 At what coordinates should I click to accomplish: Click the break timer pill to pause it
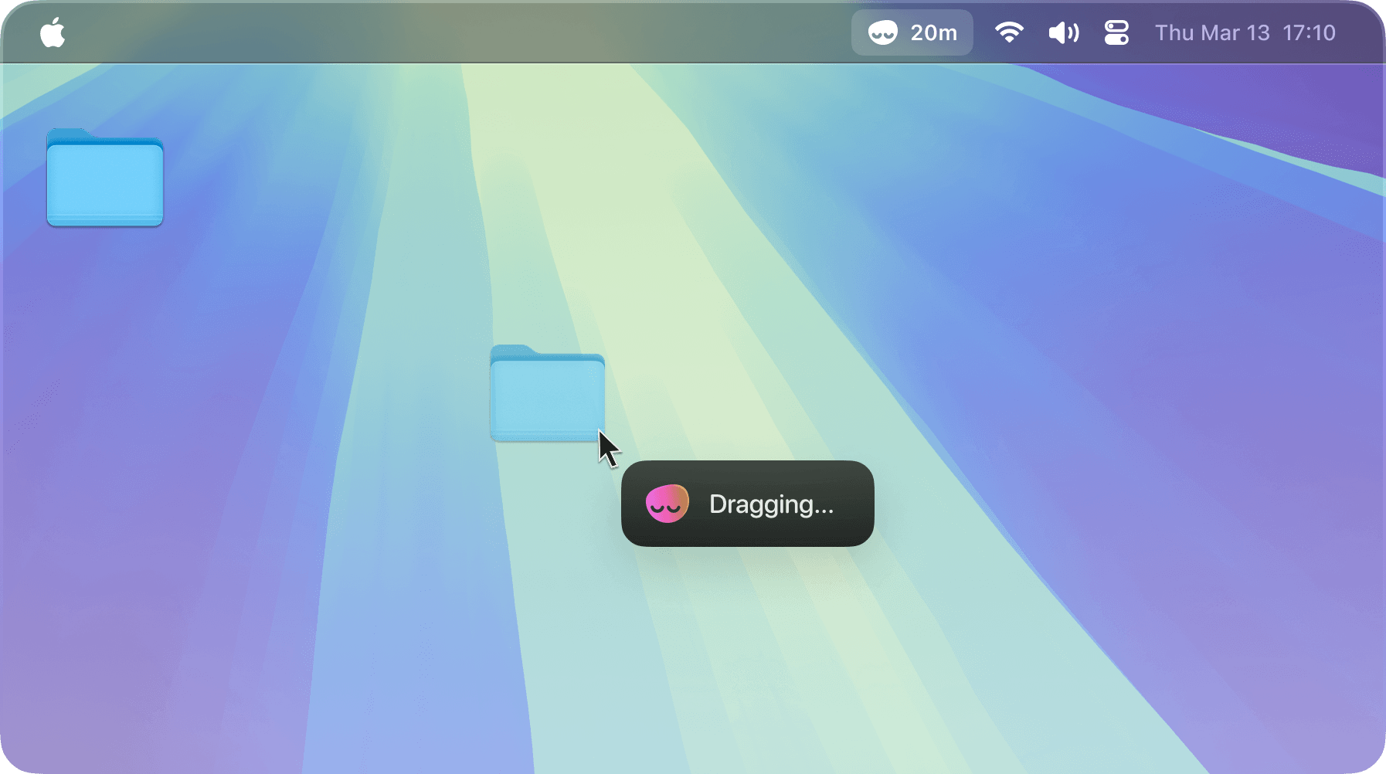(912, 32)
